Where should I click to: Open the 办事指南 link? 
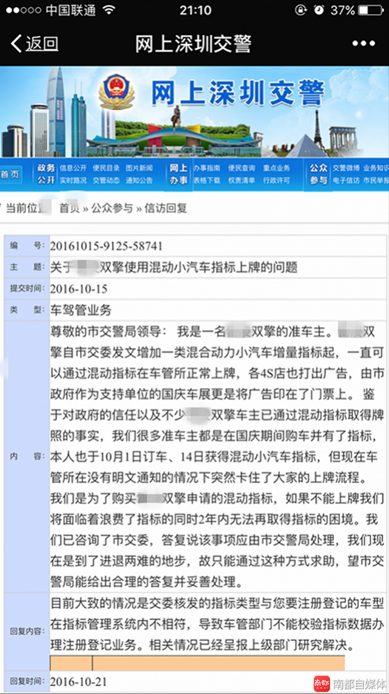pyautogui.click(x=206, y=168)
